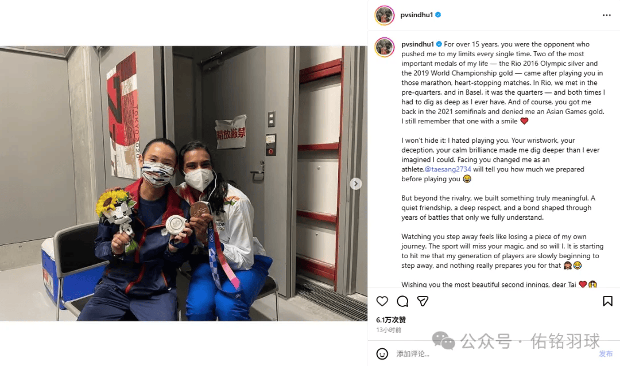Image resolution: width=620 pixels, height=366 pixels.
Task: Click the pvsindhu1 username in the header
Action: point(416,15)
